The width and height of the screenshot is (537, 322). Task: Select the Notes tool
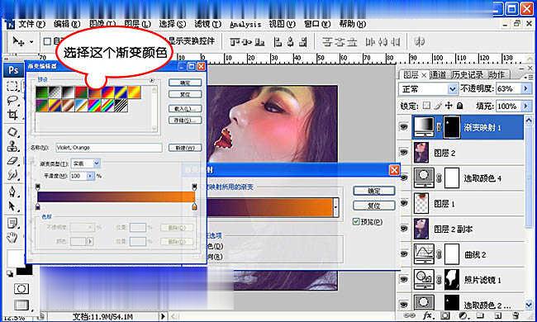click(12, 223)
